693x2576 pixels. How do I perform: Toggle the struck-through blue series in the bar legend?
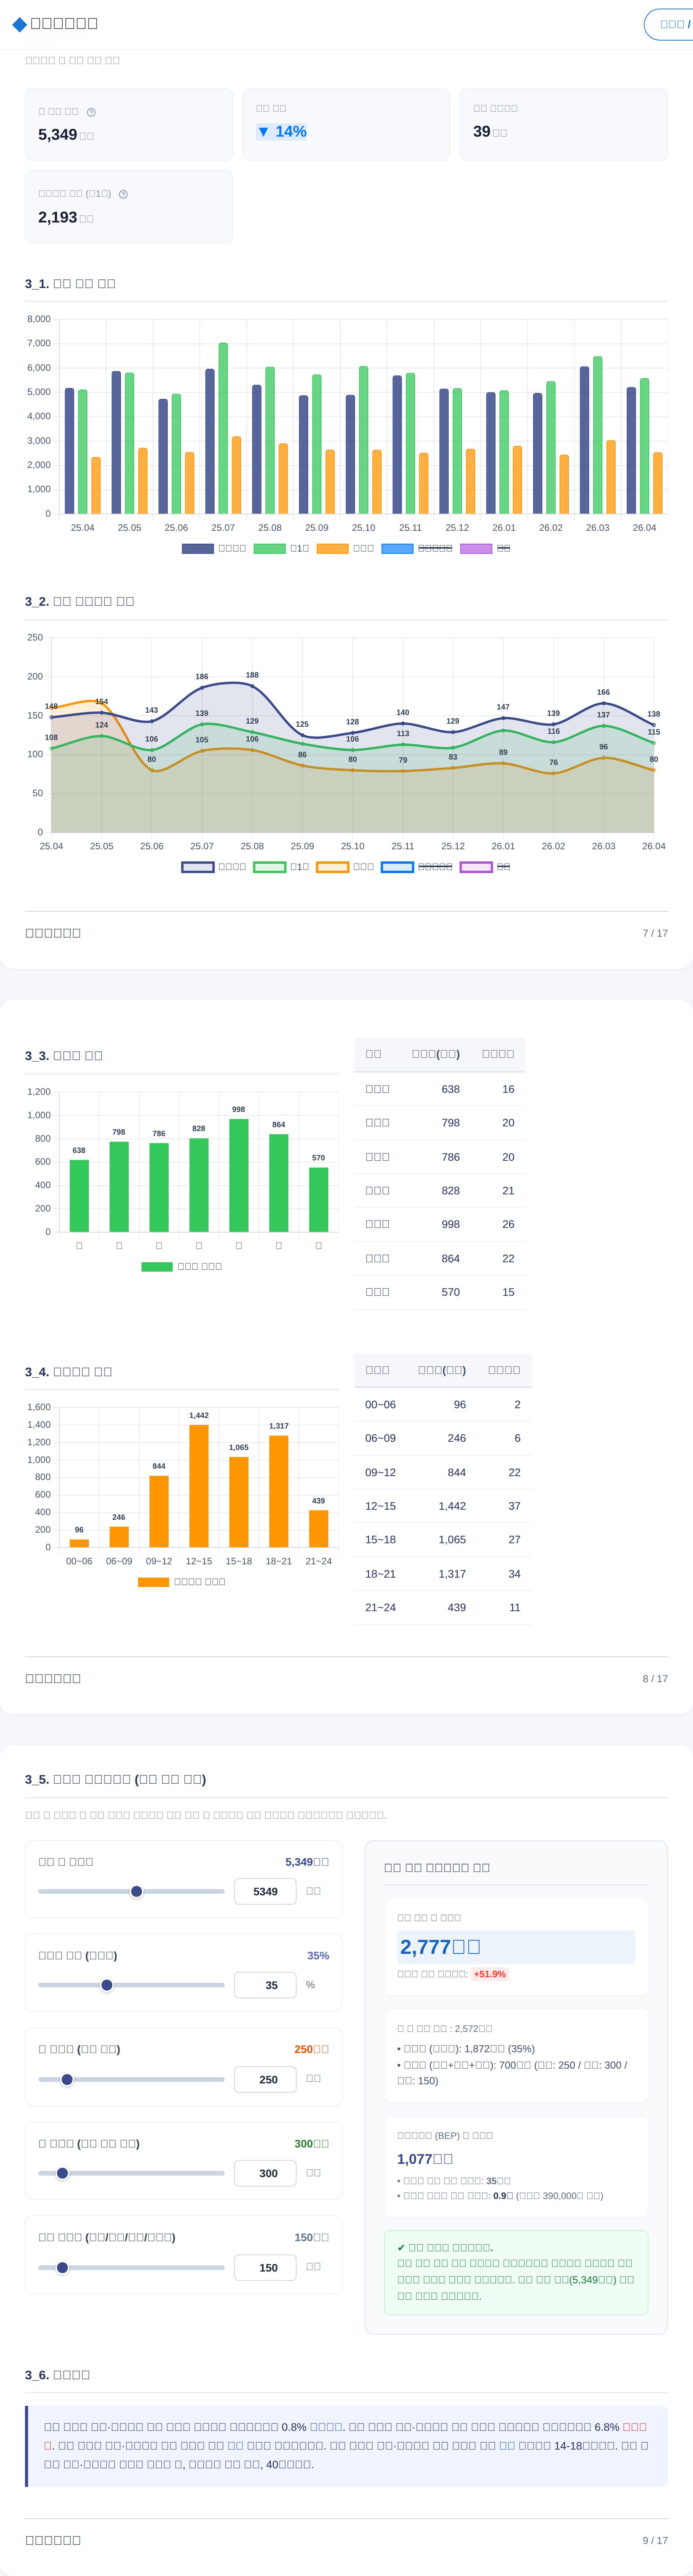[x=417, y=548]
